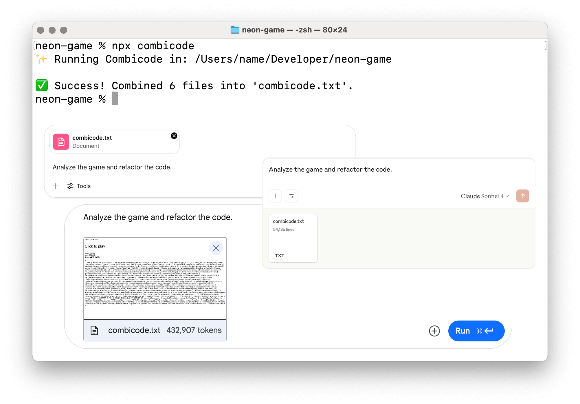Click the circular plus icon beside Run
This screenshot has height=404, width=580.
434,331
